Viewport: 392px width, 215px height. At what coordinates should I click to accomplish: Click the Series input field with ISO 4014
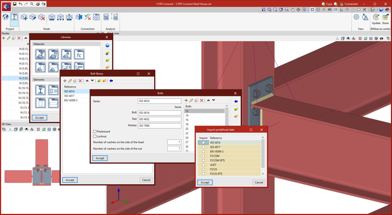coord(160,101)
